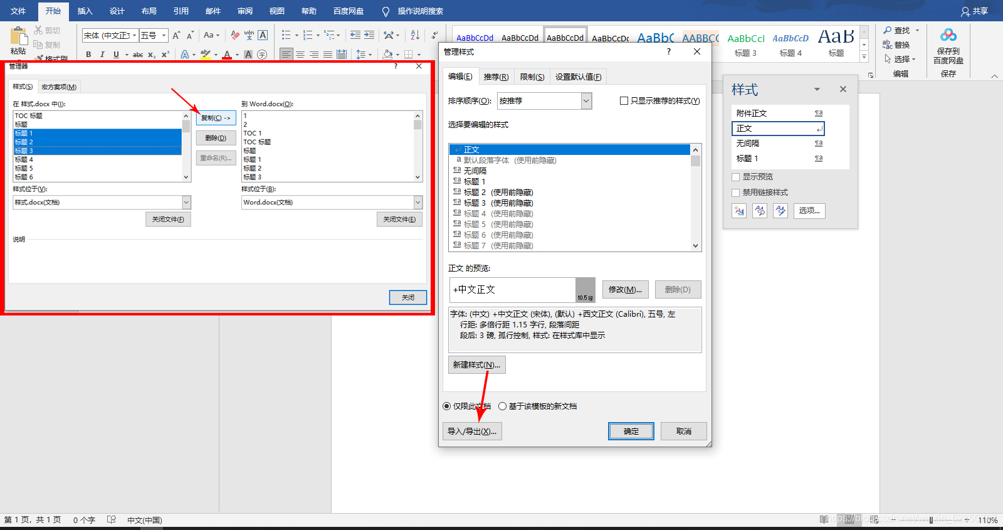Apply subscript formatting
Image resolution: width=1003 pixels, height=530 pixels.
[x=152, y=55]
